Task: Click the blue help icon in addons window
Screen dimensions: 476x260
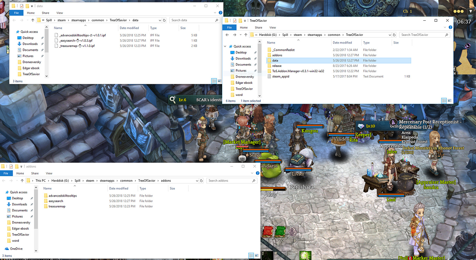Action: click(x=257, y=173)
